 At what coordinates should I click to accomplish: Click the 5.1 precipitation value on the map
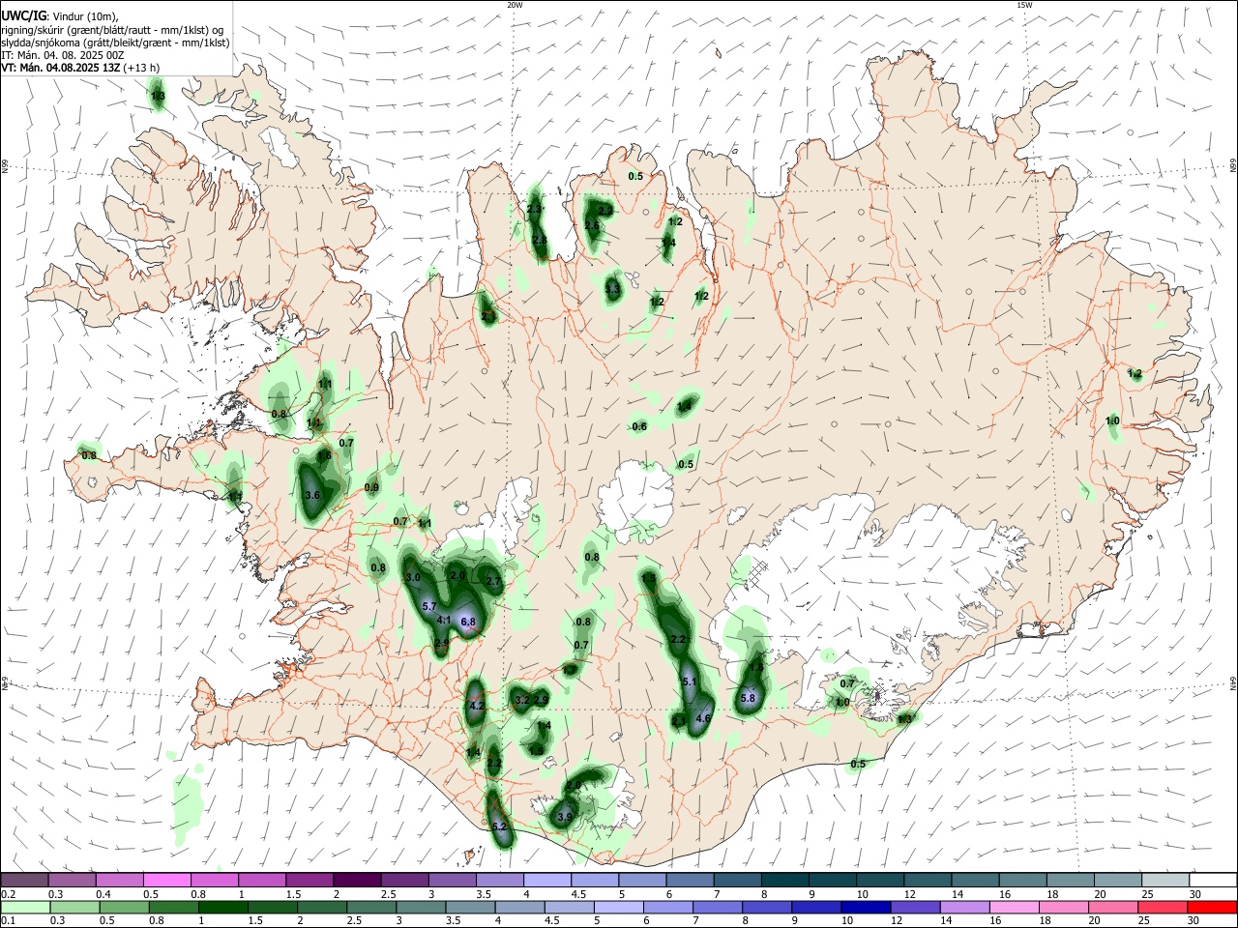pyautogui.click(x=690, y=681)
